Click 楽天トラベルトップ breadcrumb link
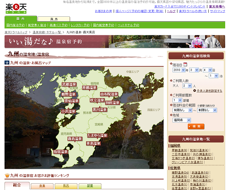Image resolution: width=230 pixels, height=190 pixels. coord(16,32)
